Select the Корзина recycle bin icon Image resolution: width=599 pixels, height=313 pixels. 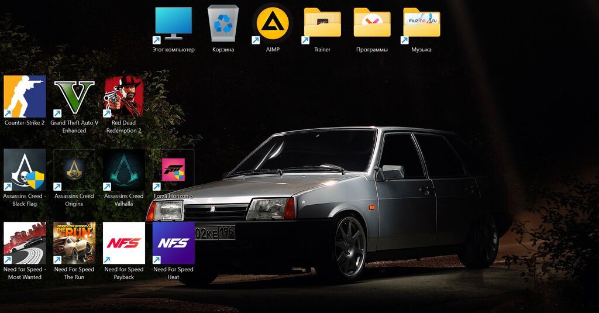click(223, 24)
